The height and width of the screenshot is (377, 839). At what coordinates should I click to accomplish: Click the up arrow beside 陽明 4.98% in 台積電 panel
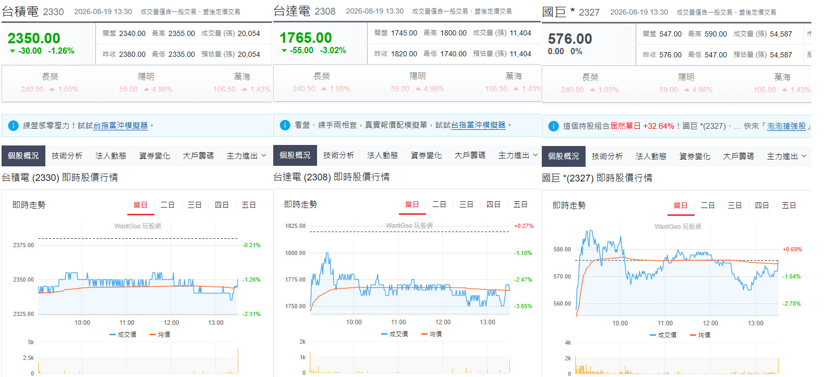click(147, 89)
